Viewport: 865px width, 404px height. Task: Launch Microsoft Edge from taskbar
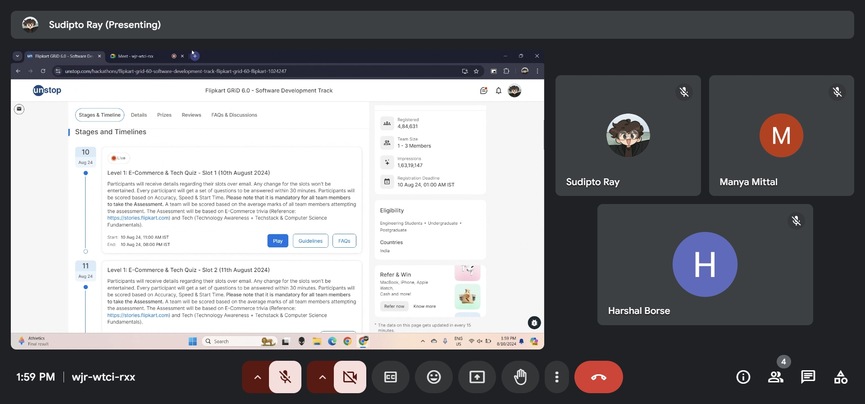coord(332,341)
